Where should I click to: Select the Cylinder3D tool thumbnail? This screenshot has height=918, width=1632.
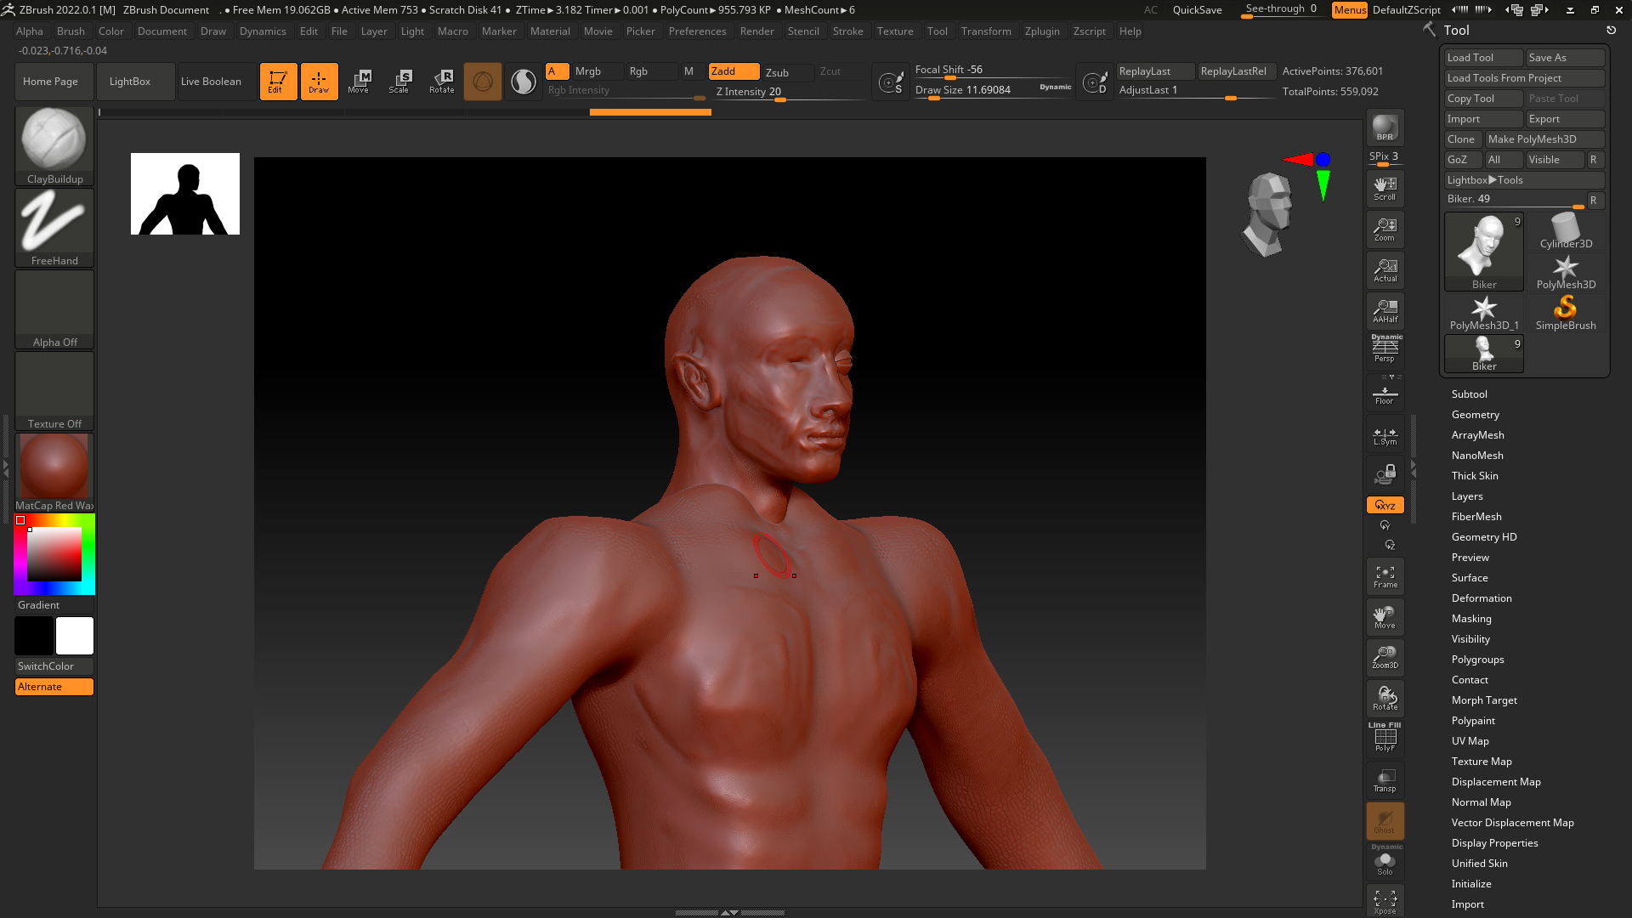(1565, 231)
